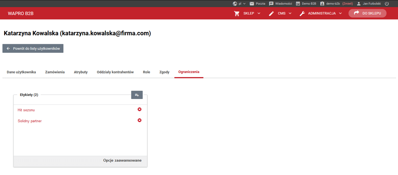Select the Ograniczenia tab
This screenshot has height=175, width=398.
point(189,72)
